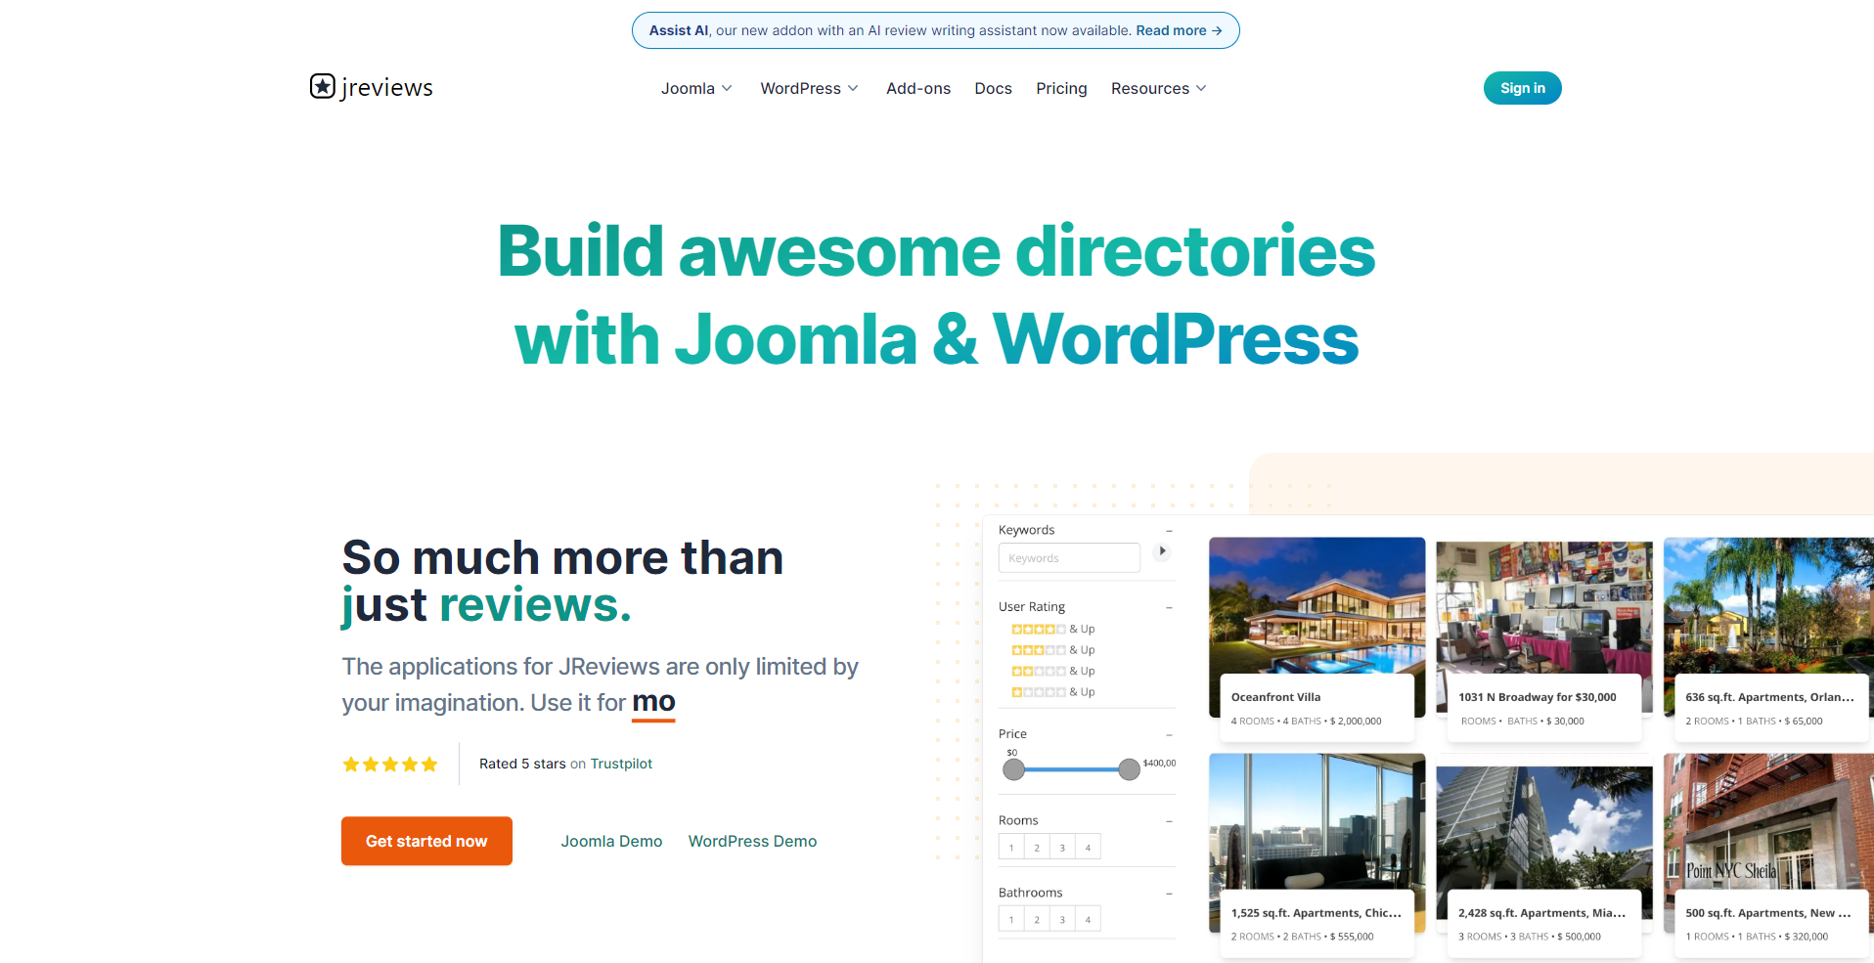Collapse the Rooms filter section
The height and width of the screenshot is (963, 1874).
click(x=1169, y=821)
